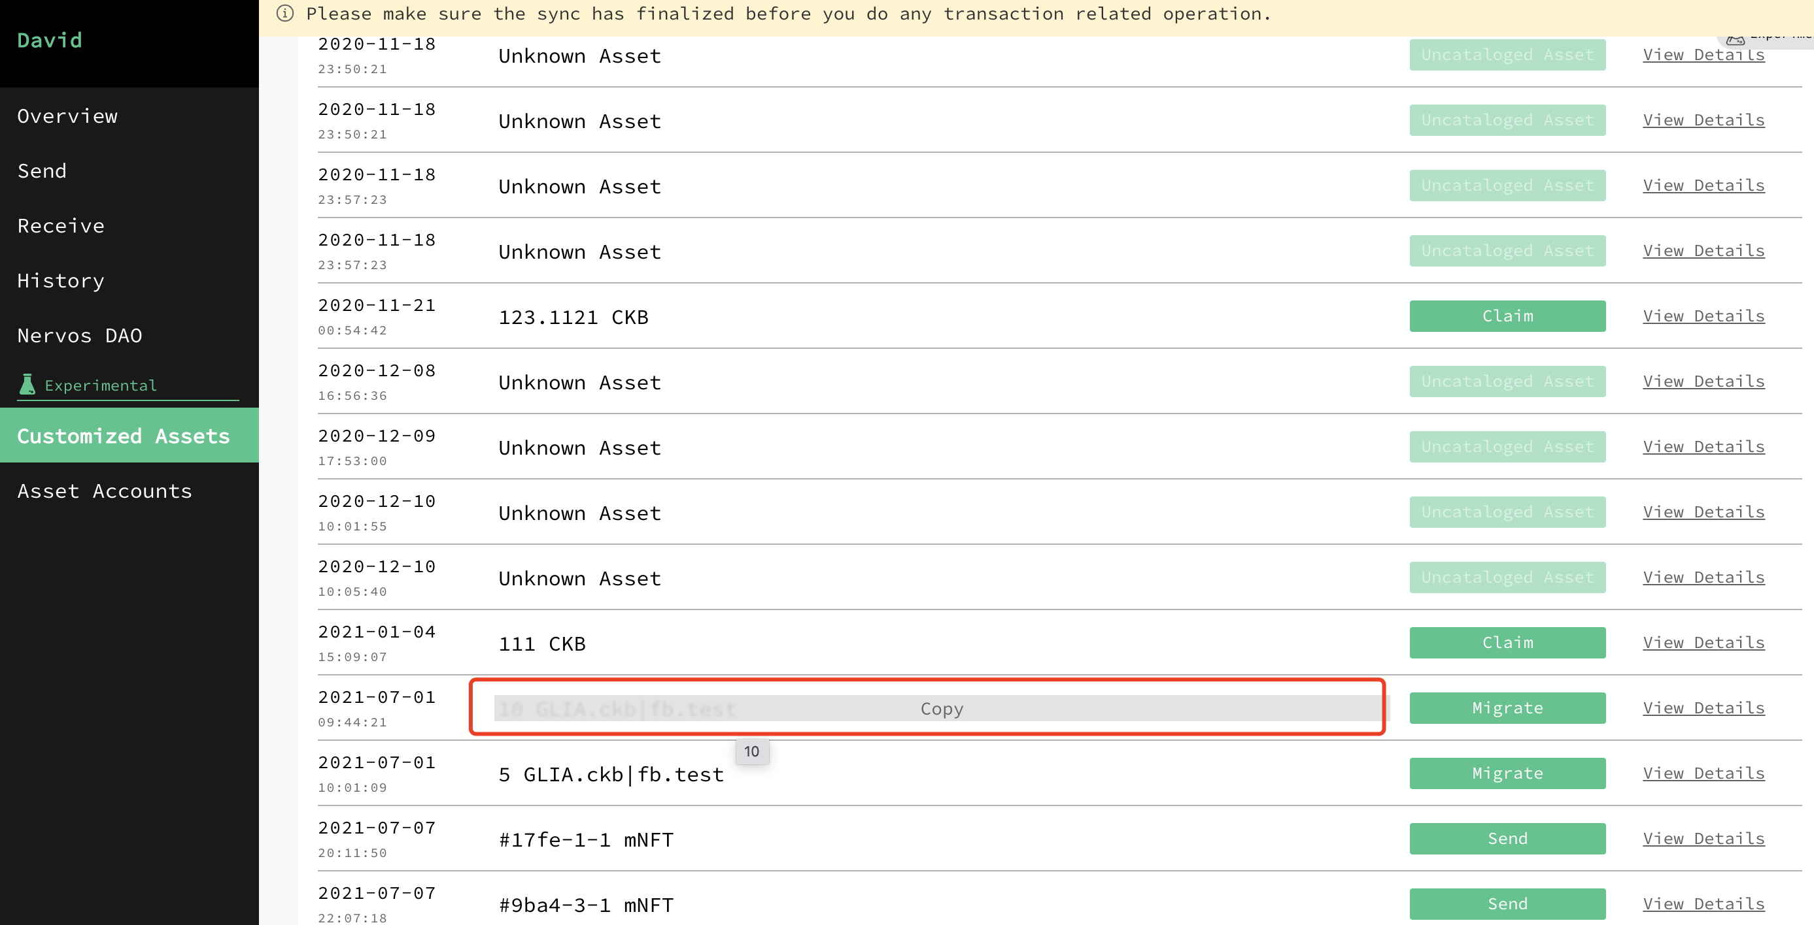Send the #9ba4-3-1 mNFT
This screenshot has height=925, width=1814.
[x=1507, y=903]
